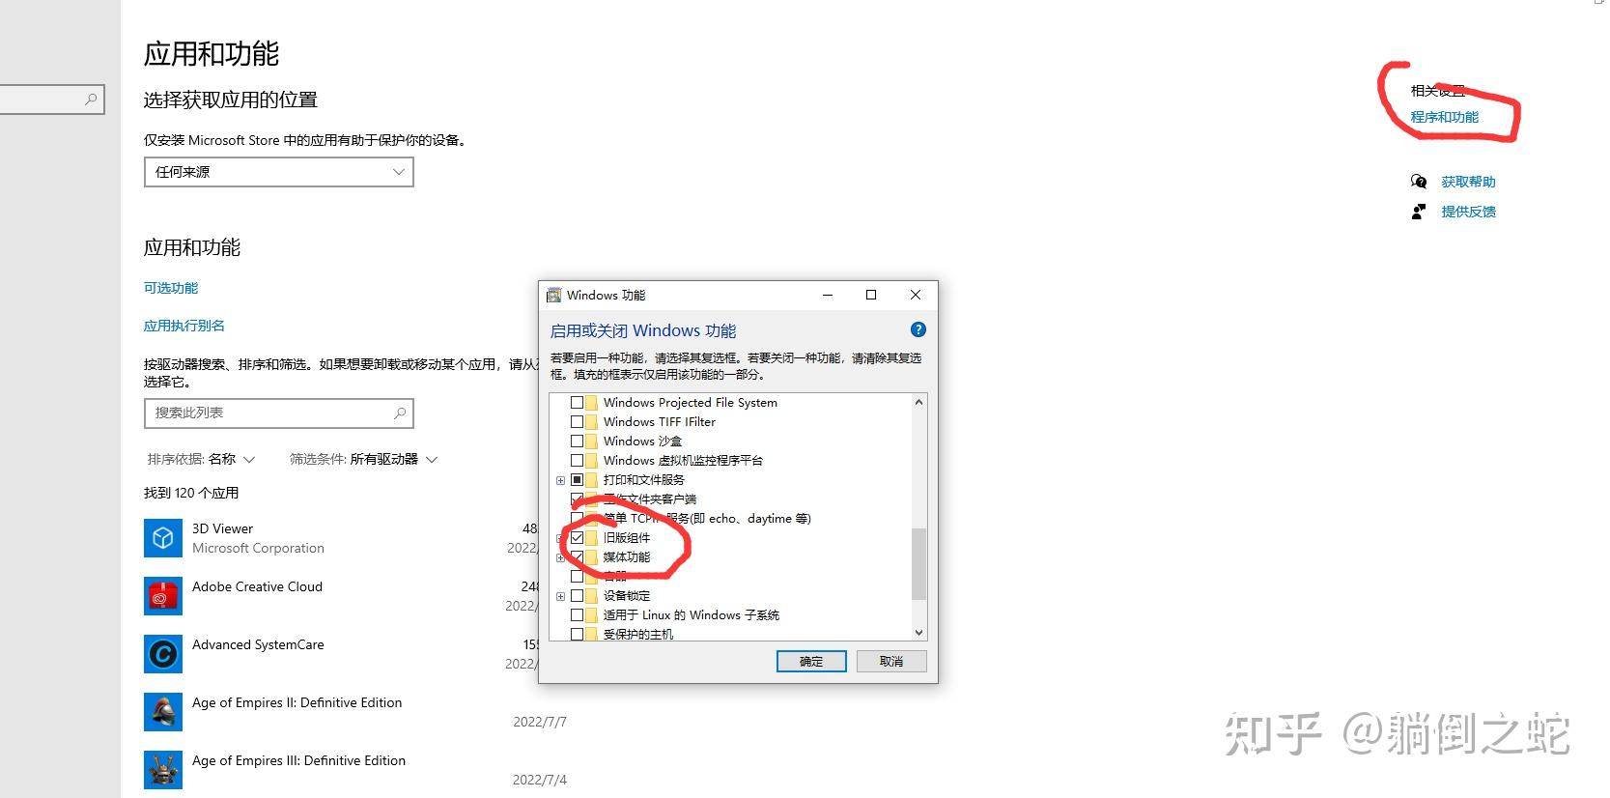The height and width of the screenshot is (798, 1610).
Task: Expand the 打印和文件服务 tree node
Action: point(560,480)
